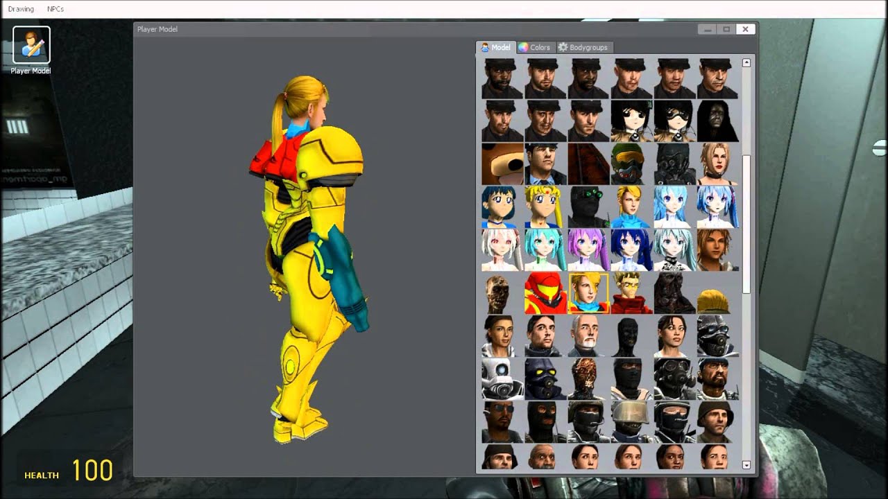Pick the night-vision goggles operative model
888x499 pixels.
pos(588,207)
